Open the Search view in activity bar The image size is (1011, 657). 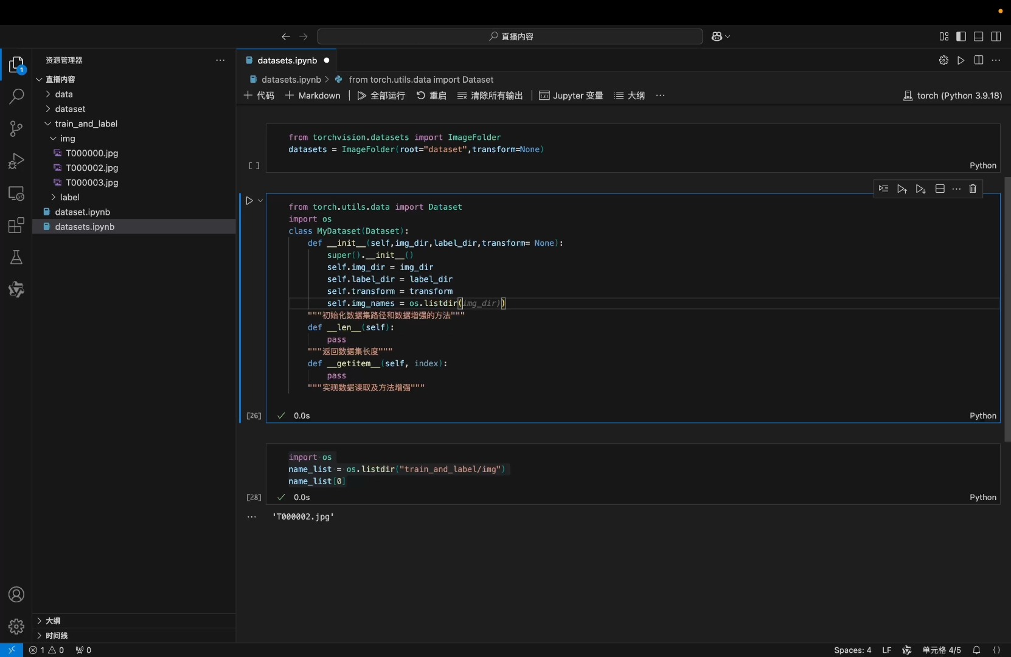(x=16, y=96)
